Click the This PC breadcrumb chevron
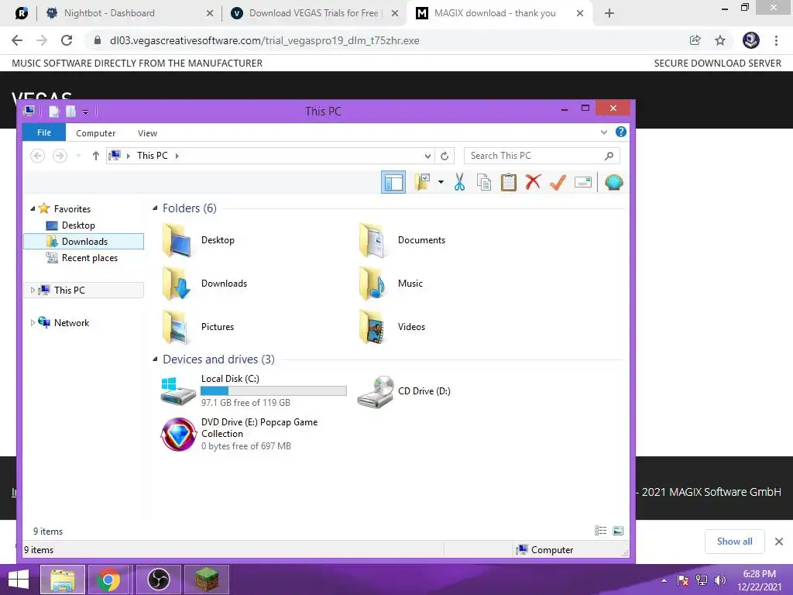The width and height of the screenshot is (793, 595). [x=177, y=156]
